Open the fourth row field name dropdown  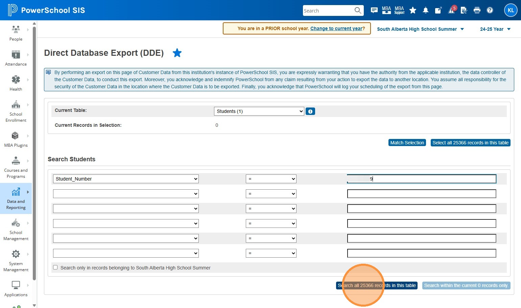click(126, 223)
